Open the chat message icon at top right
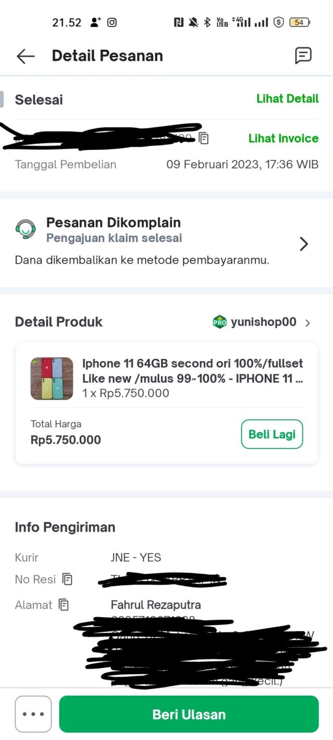 point(304,56)
